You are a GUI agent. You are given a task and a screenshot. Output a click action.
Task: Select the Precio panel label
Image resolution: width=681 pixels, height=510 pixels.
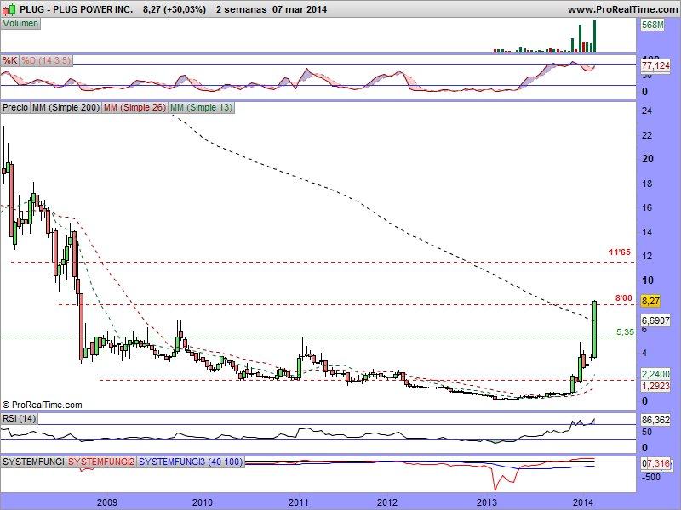click(x=15, y=108)
